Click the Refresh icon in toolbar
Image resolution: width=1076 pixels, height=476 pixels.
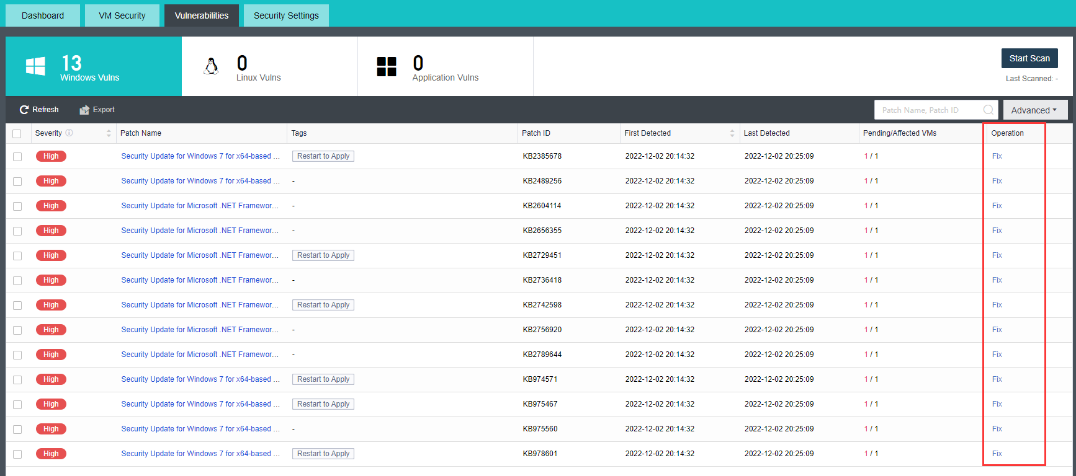pos(24,110)
